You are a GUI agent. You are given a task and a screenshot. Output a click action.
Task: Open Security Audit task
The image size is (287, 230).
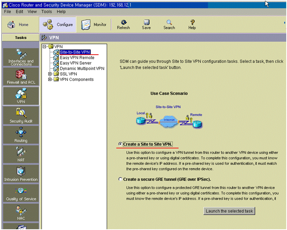point(21,115)
